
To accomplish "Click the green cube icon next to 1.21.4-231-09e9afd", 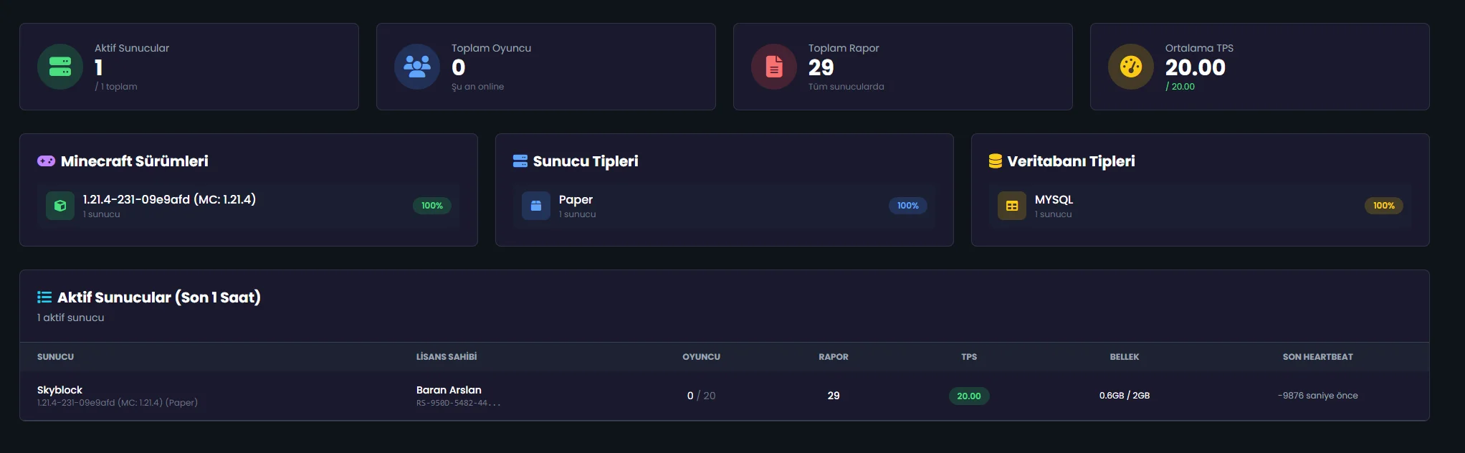I will pos(60,206).
